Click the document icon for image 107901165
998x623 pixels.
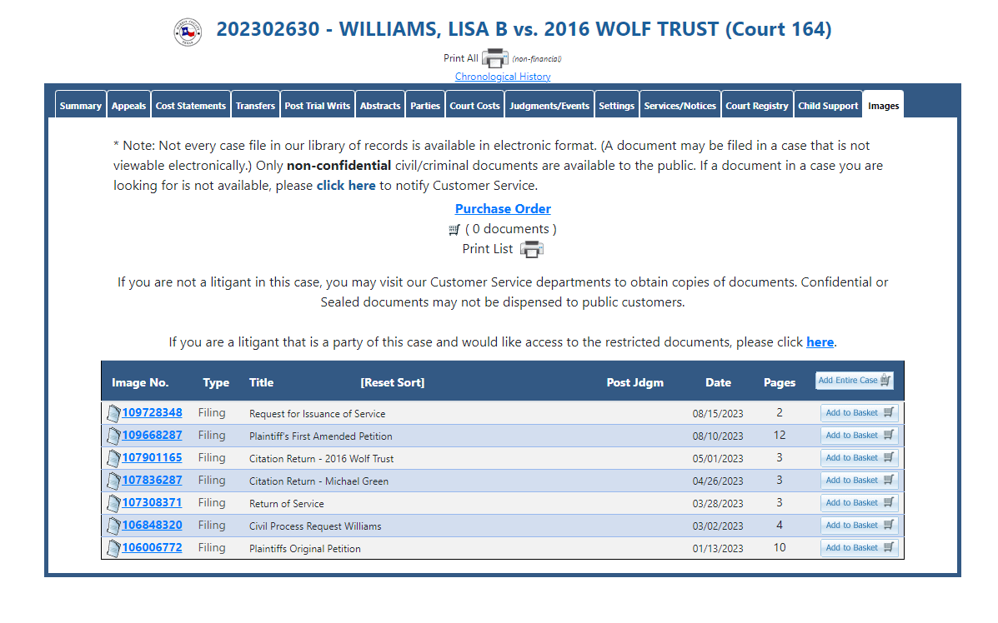click(x=113, y=458)
